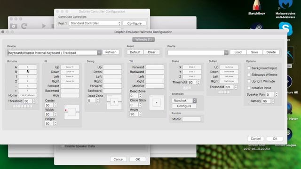Click the Default reset button
Image resolution: width=301 pixels, height=169 pixels.
coord(135,52)
